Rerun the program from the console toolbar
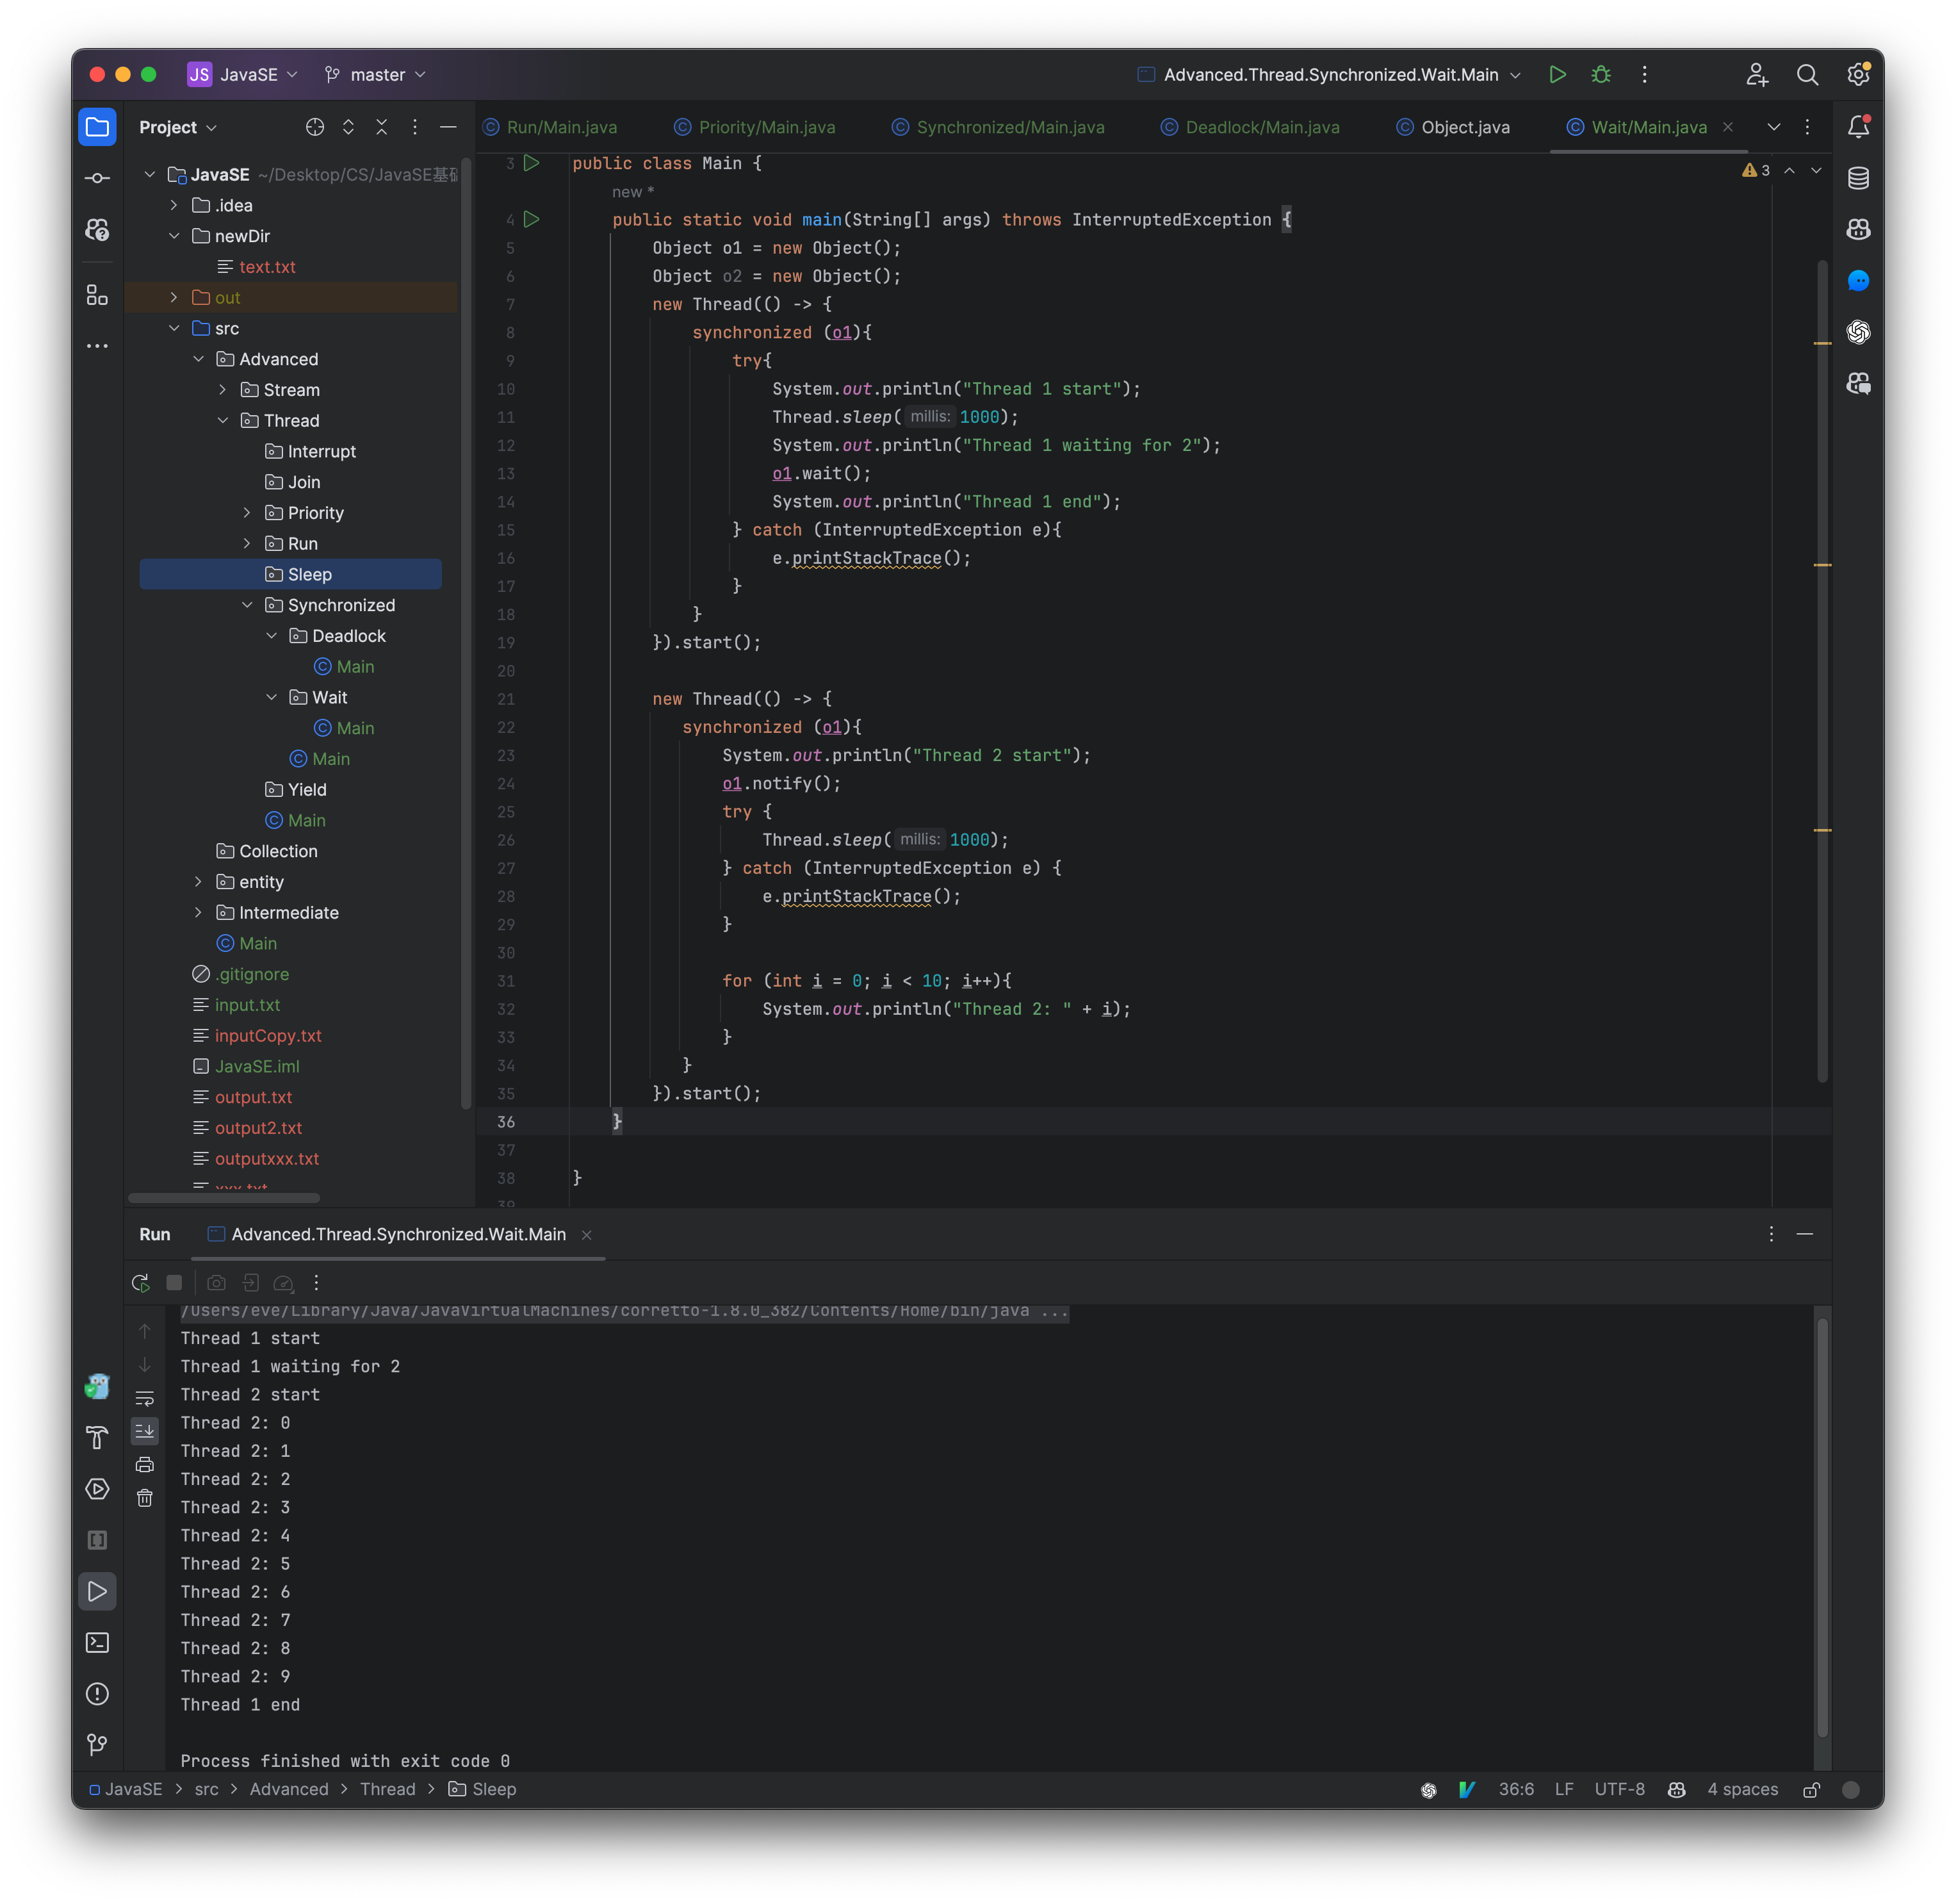Screen dimensions: 1956x1904 click(140, 1282)
